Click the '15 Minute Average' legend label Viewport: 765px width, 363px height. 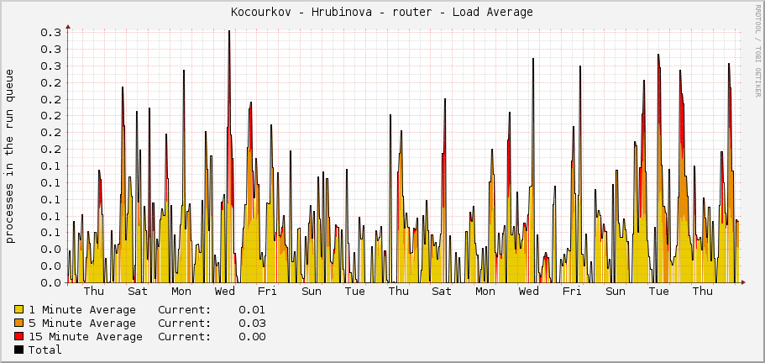click(x=86, y=337)
